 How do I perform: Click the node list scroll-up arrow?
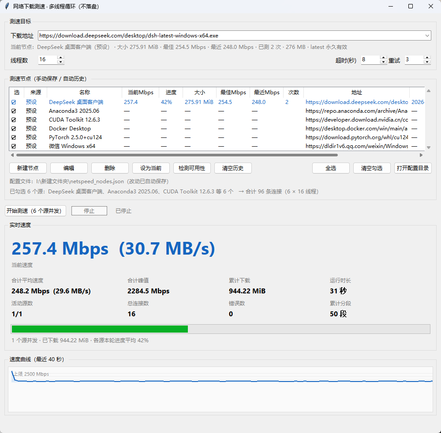429,91
